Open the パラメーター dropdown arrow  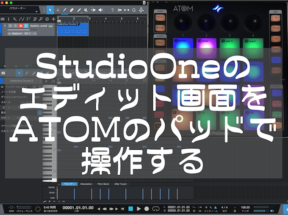point(36,11)
